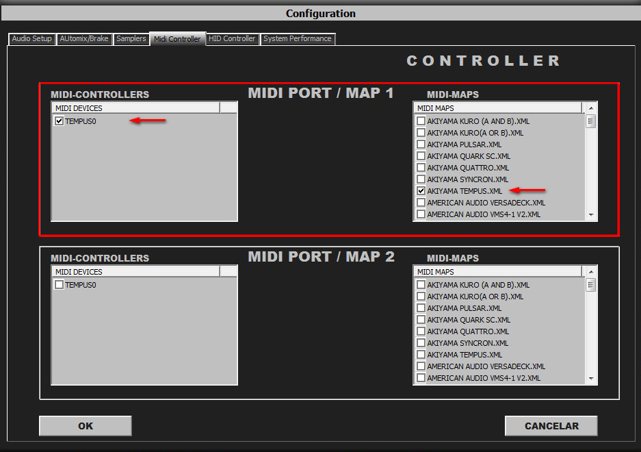This screenshot has width=641, height=452.
Task: Enable TEMPUS0 device in MIDI Port 2
Action: 60,285
